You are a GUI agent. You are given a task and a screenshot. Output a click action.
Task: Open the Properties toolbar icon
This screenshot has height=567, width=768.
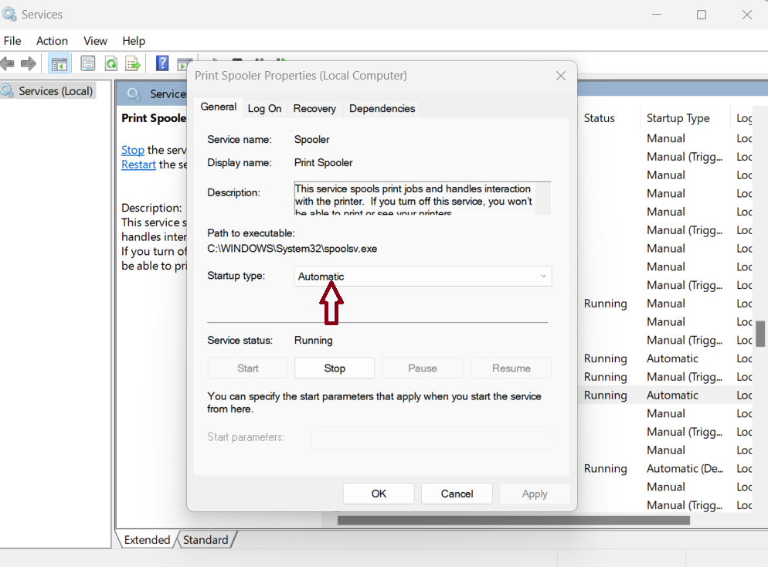[x=88, y=63]
